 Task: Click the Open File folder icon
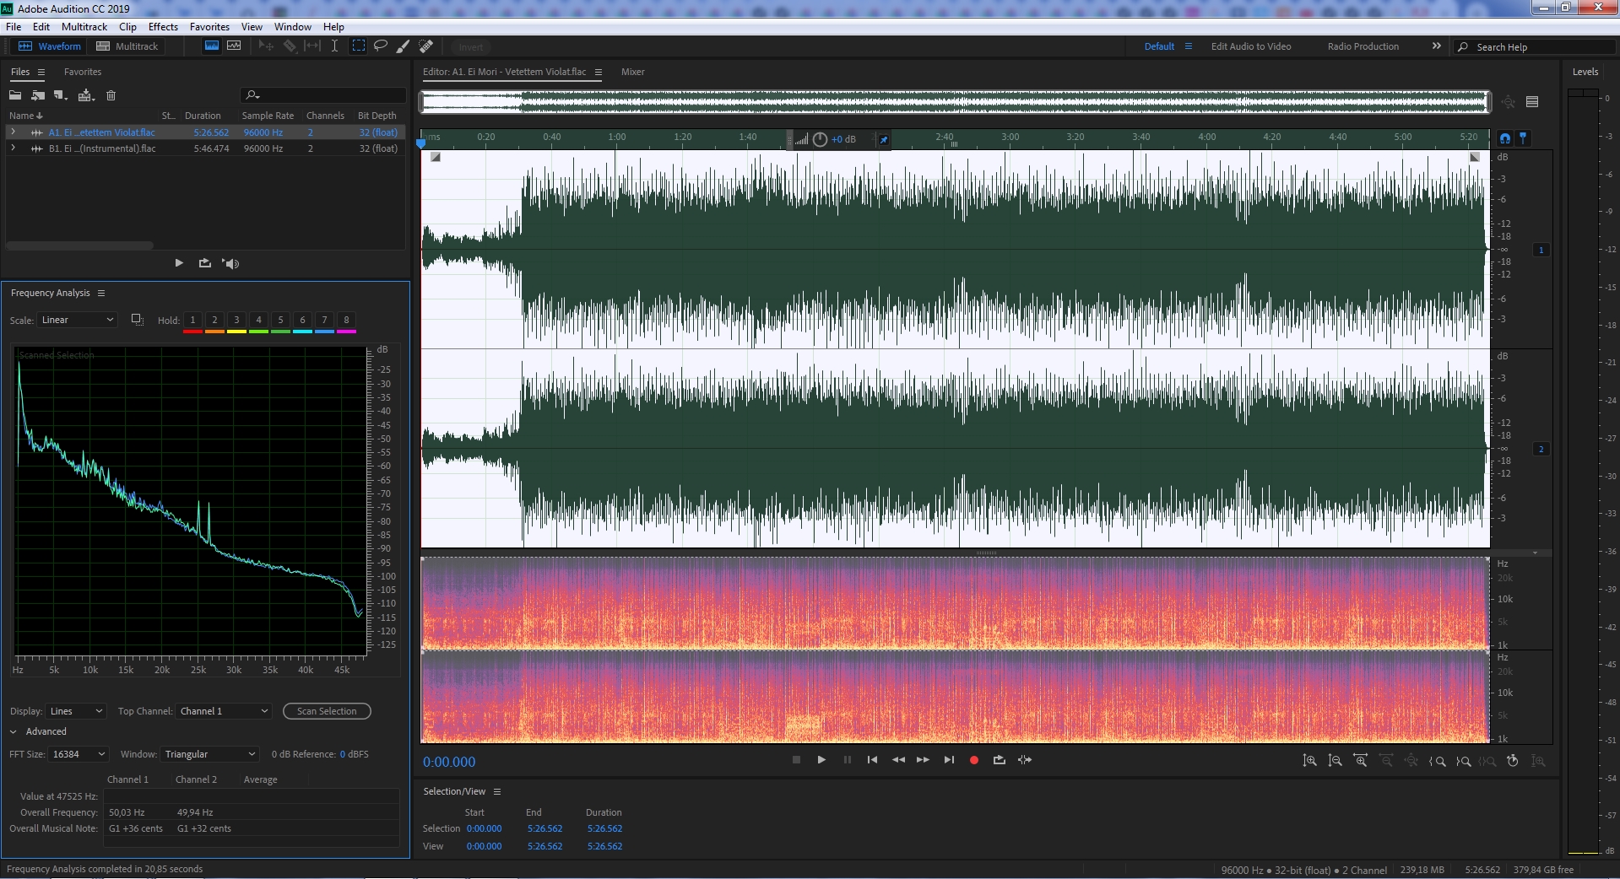coord(15,95)
